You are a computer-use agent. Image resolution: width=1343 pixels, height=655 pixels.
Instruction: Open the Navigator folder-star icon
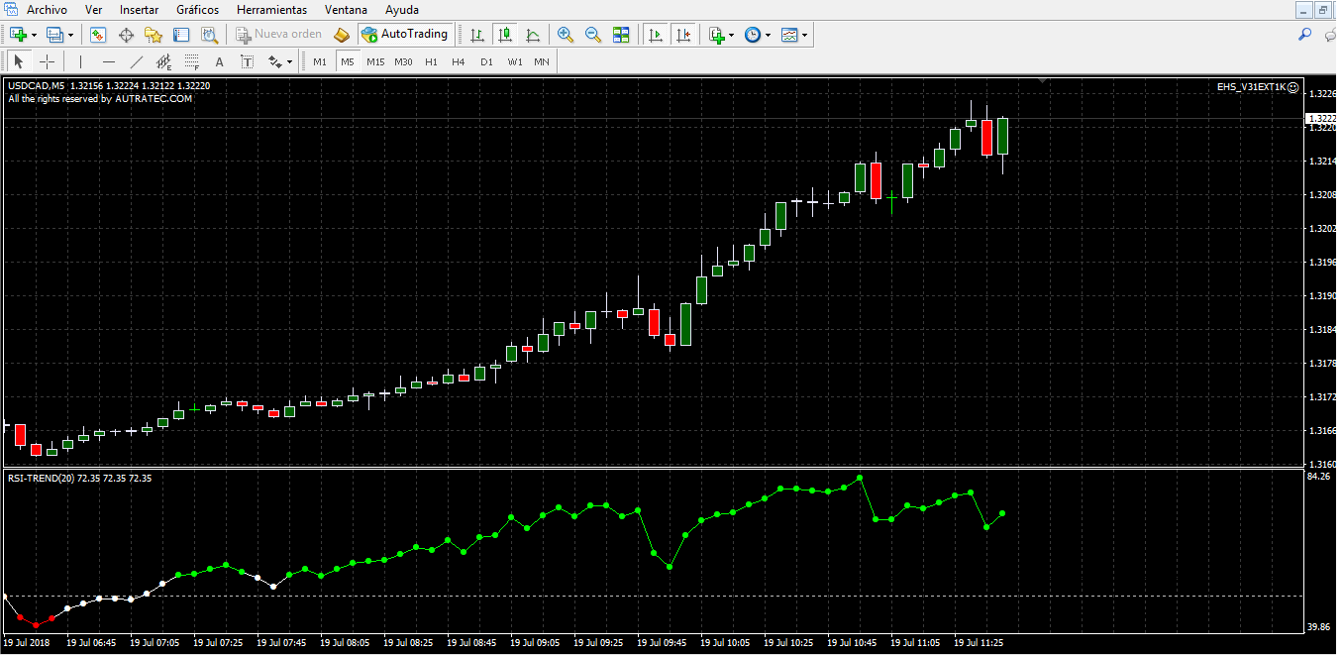[x=154, y=35]
